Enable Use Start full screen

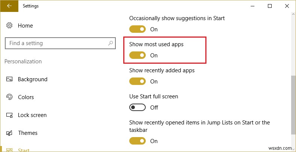click(137, 108)
